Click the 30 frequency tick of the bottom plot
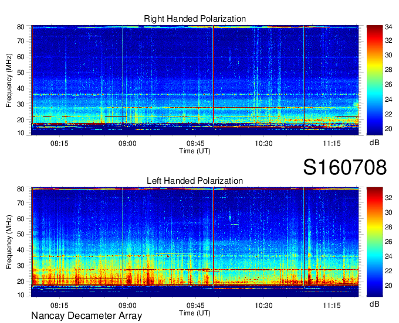This screenshot has height=323, width=399. coord(21,266)
